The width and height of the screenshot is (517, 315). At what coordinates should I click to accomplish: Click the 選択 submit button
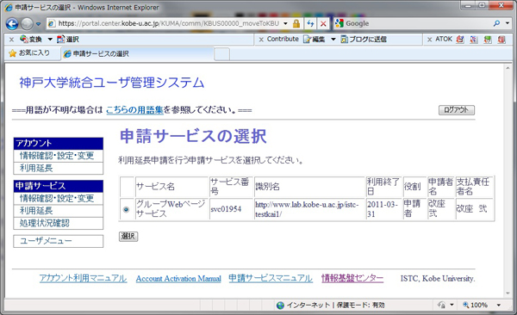pyautogui.click(x=128, y=236)
